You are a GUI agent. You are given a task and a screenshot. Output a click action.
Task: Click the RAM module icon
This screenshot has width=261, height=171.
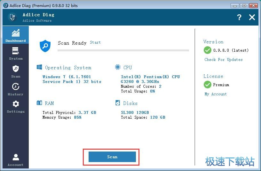[x=39, y=103]
